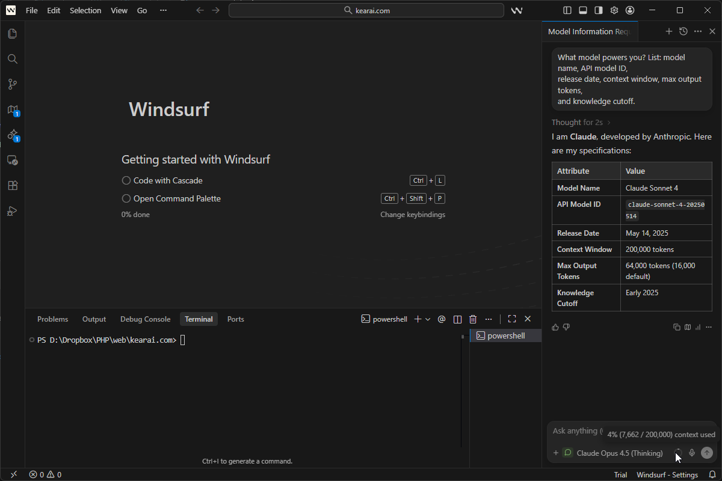Open the Selection menu
722x481 pixels.
point(85,10)
